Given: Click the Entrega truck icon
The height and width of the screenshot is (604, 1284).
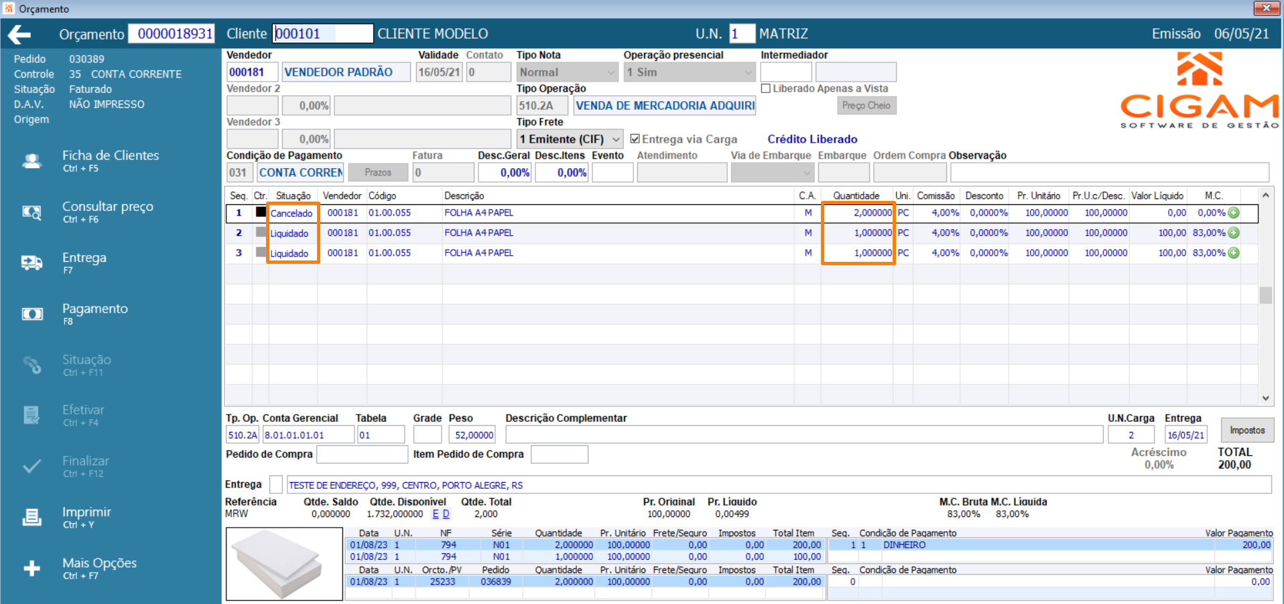Looking at the screenshot, I should pyautogui.click(x=31, y=263).
